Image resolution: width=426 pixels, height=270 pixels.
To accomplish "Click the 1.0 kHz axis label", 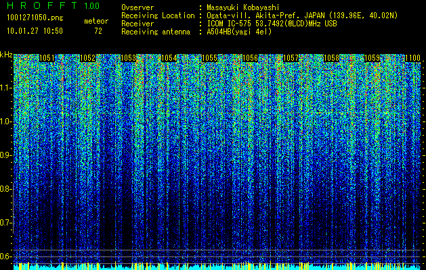I will click(x=6, y=122).
